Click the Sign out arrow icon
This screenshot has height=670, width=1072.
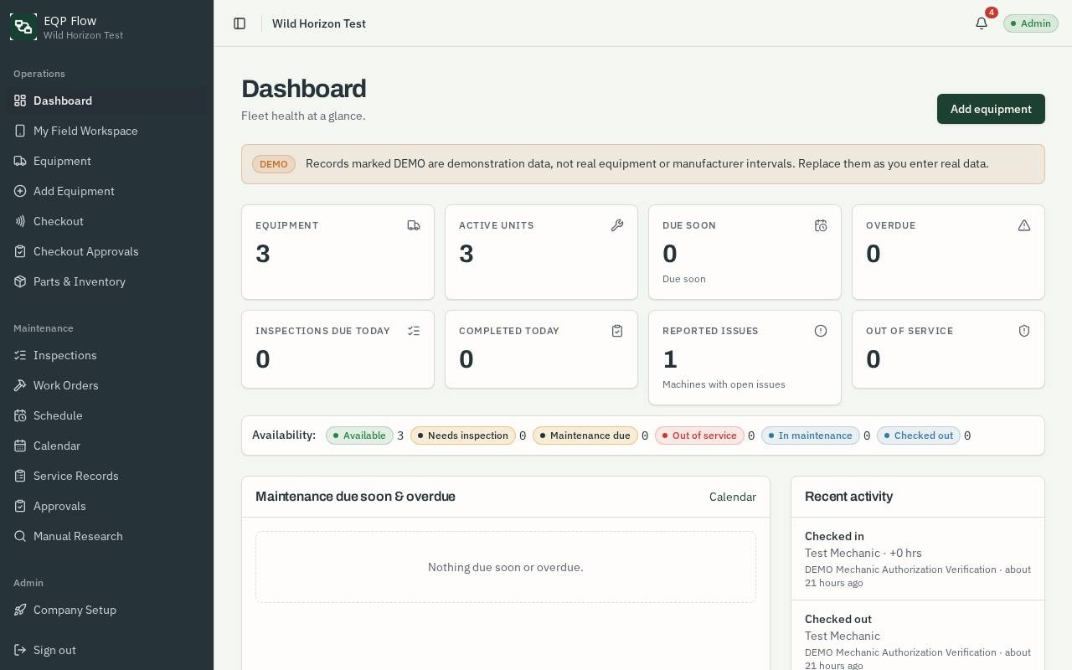[20, 650]
